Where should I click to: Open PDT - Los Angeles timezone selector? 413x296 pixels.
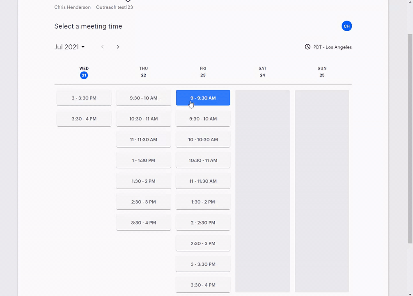(x=332, y=47)
